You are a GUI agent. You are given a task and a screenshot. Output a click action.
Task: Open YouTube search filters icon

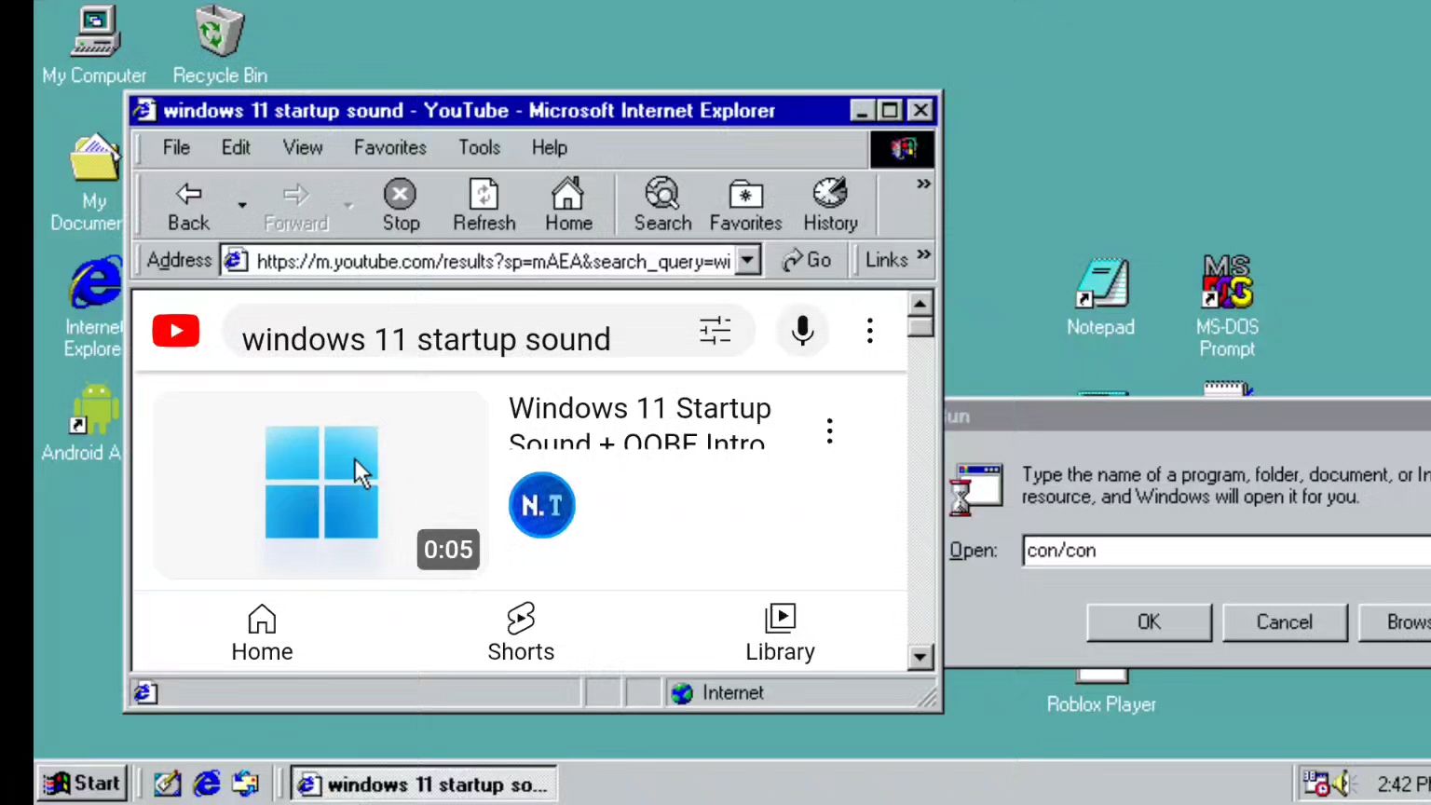click(x=715, y=331)
